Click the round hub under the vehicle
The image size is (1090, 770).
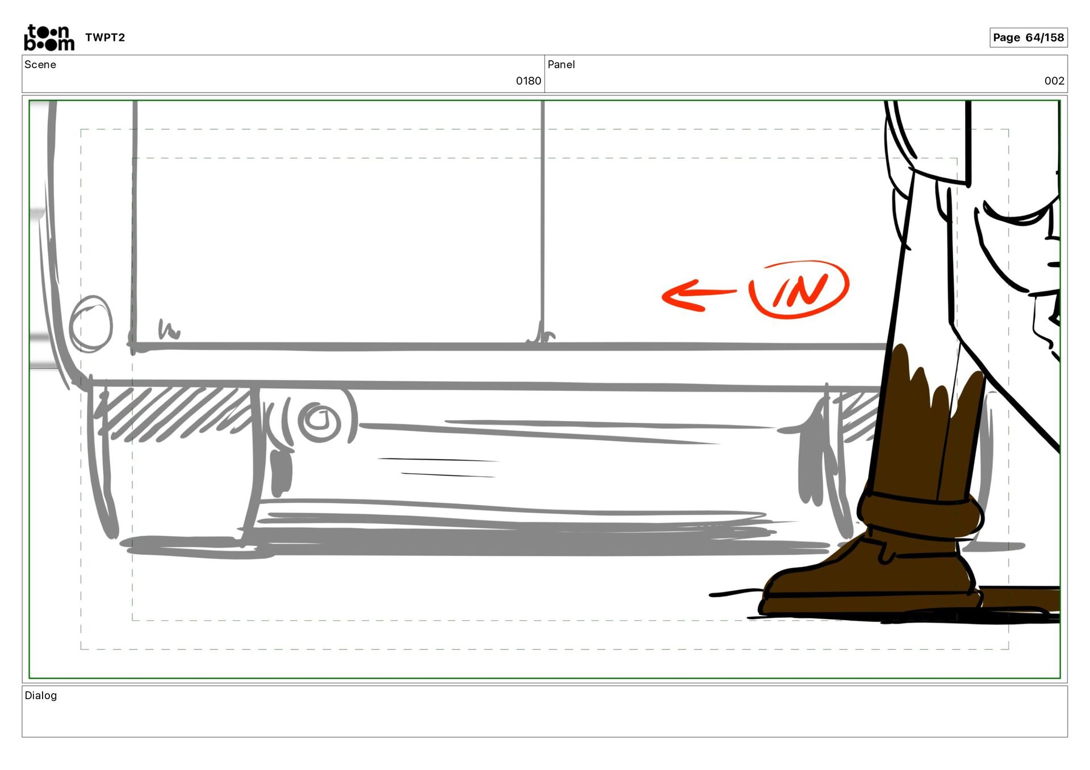click(320, 421)
